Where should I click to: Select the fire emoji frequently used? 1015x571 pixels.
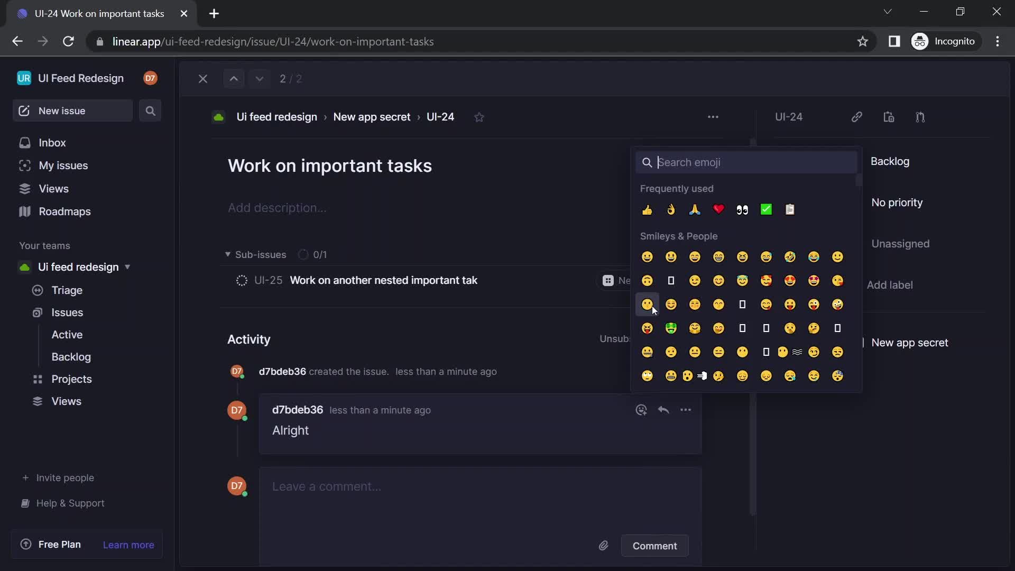click(671, 210)
